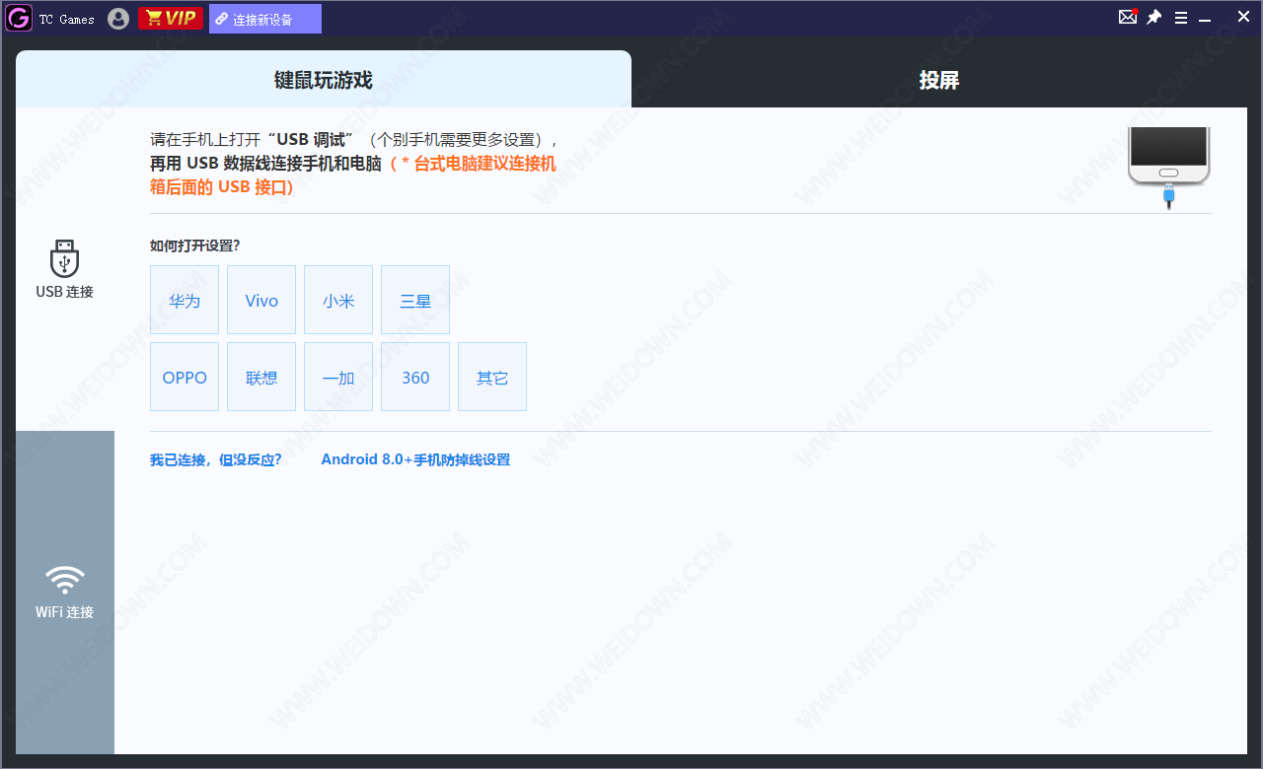Open 其它 phones setup guide
1263x769 pixels.
[x=492, y=377]
